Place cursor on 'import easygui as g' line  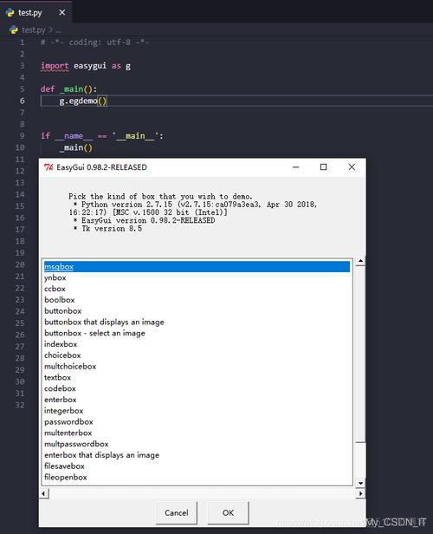86,66
